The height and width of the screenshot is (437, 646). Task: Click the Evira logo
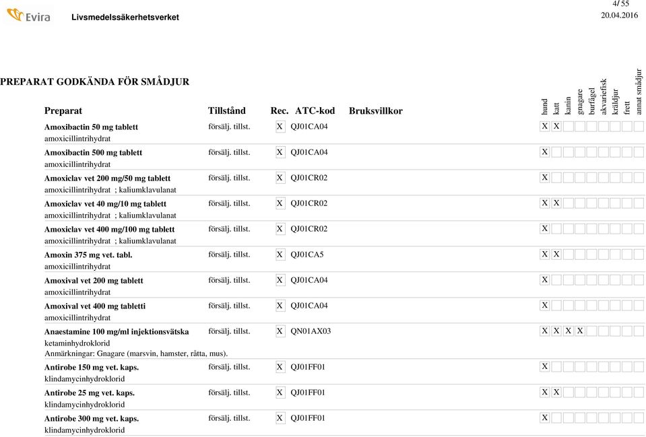(29, 15)
